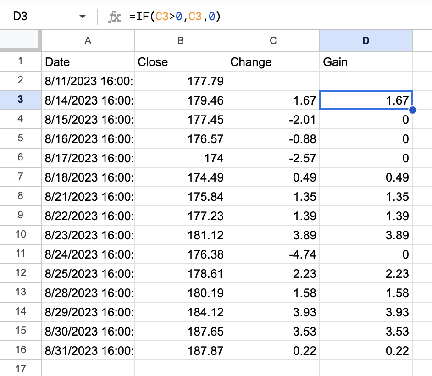Click the 'Close' header cell
The width and height of the screenshot is (432, 376).
181,62
